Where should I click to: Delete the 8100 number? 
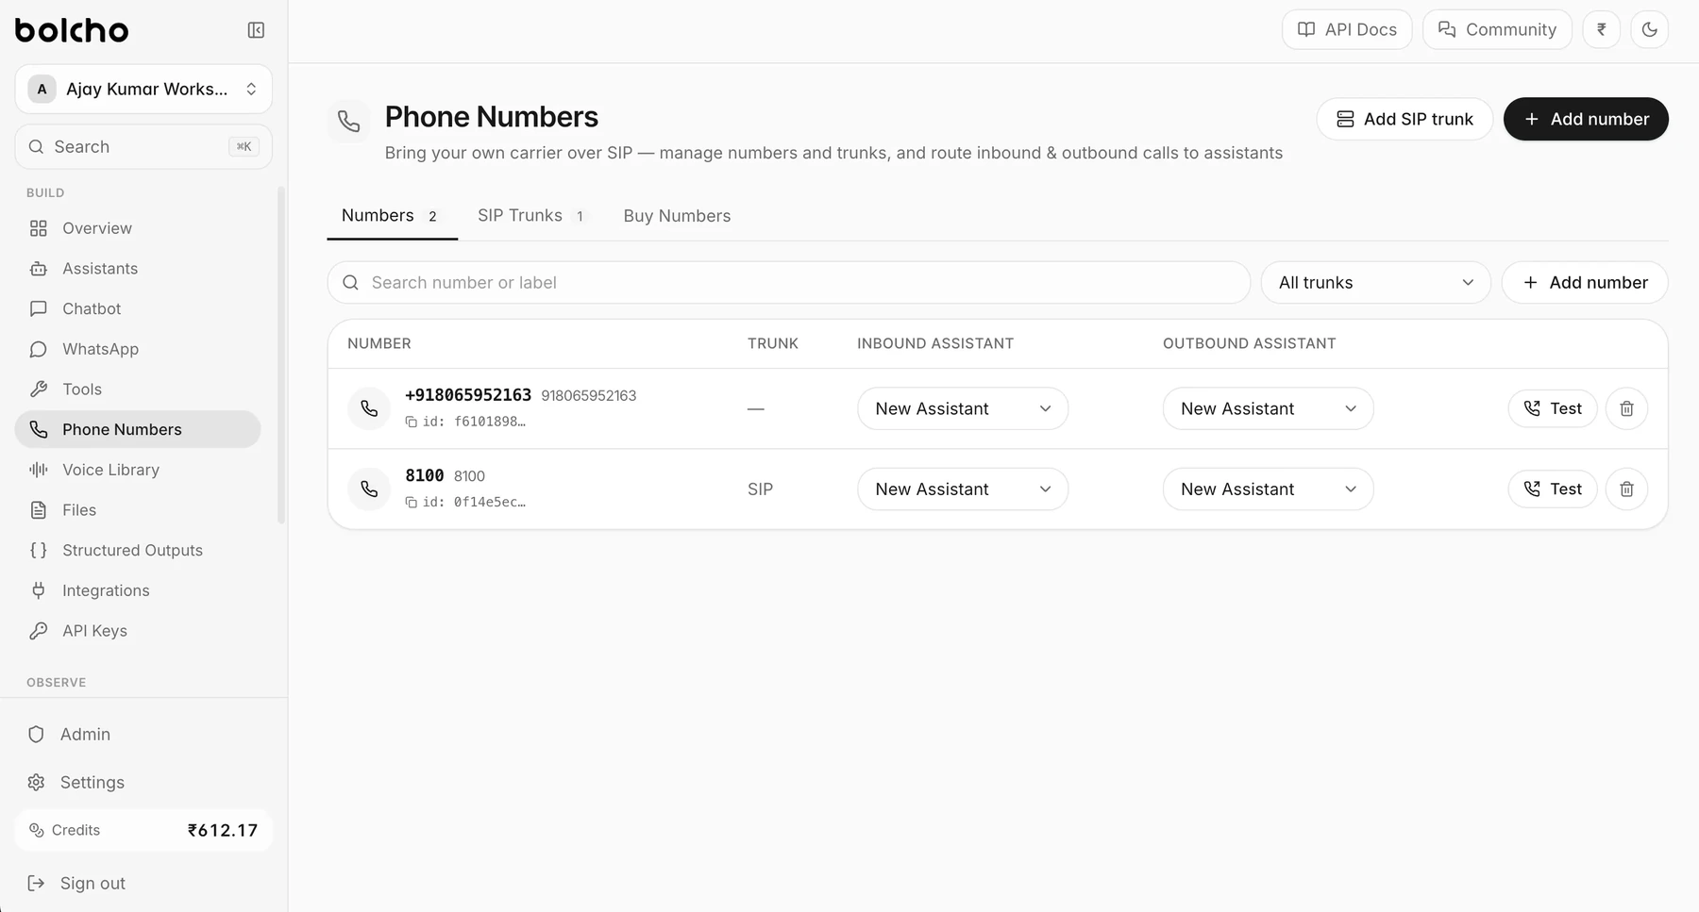tap(1626, 489)
